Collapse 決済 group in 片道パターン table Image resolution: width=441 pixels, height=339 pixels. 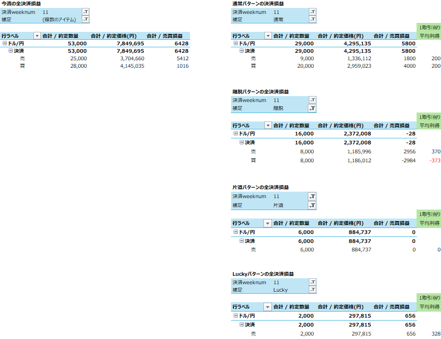(242, 241)
